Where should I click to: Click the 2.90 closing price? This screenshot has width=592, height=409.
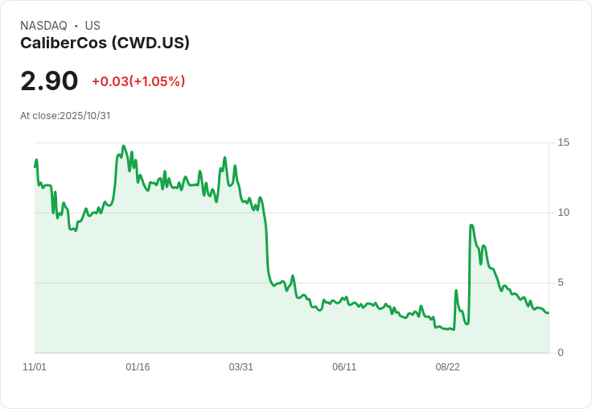tap(49, 81)
